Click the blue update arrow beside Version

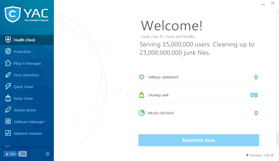(247, 155)
